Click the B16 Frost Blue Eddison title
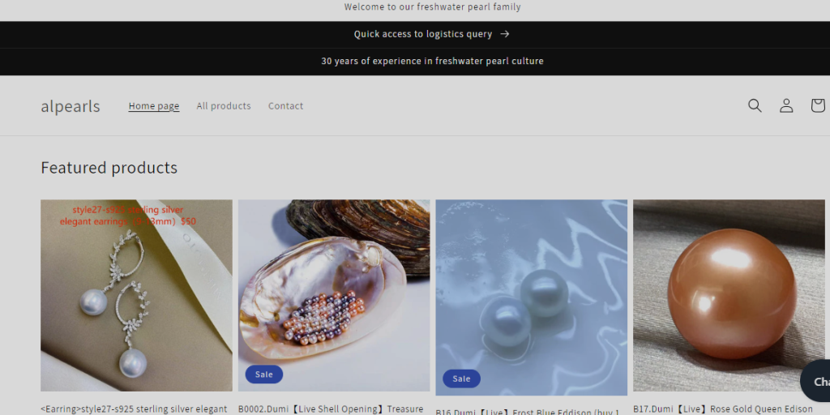The image size is (830, 415). click(527, 412)
